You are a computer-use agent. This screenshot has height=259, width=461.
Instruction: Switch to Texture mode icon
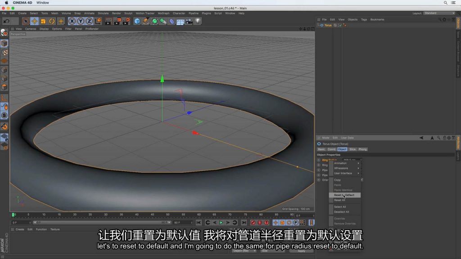pyautogui.click(x=5, y=52)
